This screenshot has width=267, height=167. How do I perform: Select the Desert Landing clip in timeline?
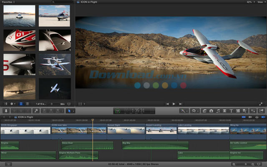(x=161, y=129)
